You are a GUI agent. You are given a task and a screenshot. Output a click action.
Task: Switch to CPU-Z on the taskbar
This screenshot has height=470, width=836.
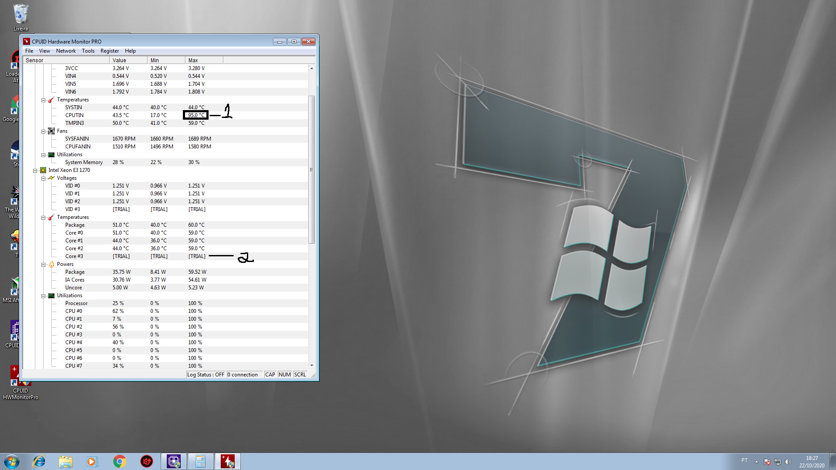[x=174, y=461]
